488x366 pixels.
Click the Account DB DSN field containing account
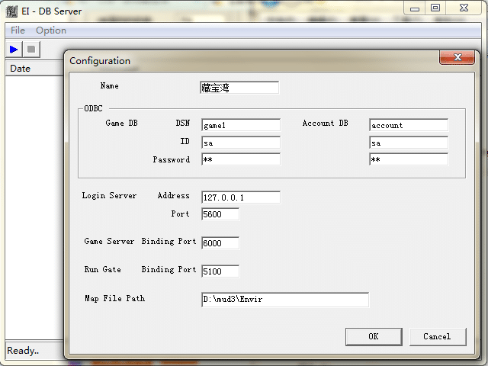tap(408, 125)
